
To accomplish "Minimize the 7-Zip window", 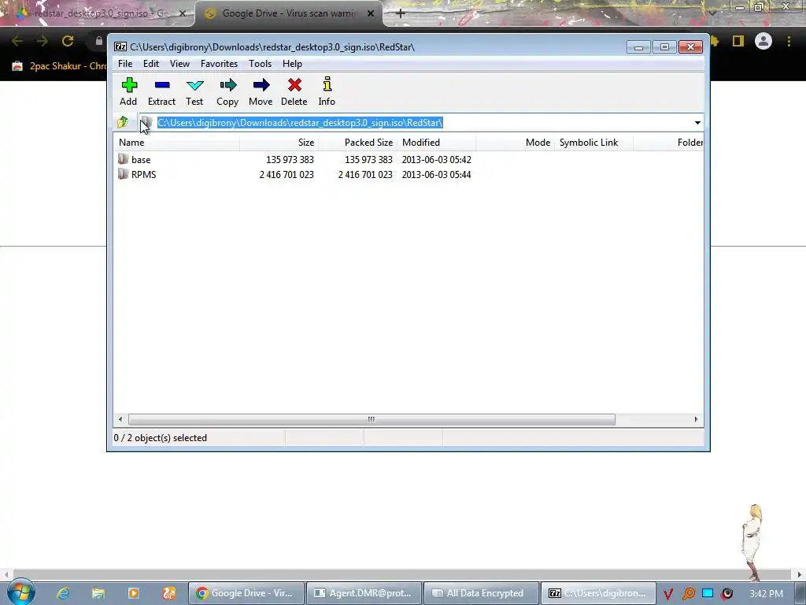I will (x=638, y=46).
